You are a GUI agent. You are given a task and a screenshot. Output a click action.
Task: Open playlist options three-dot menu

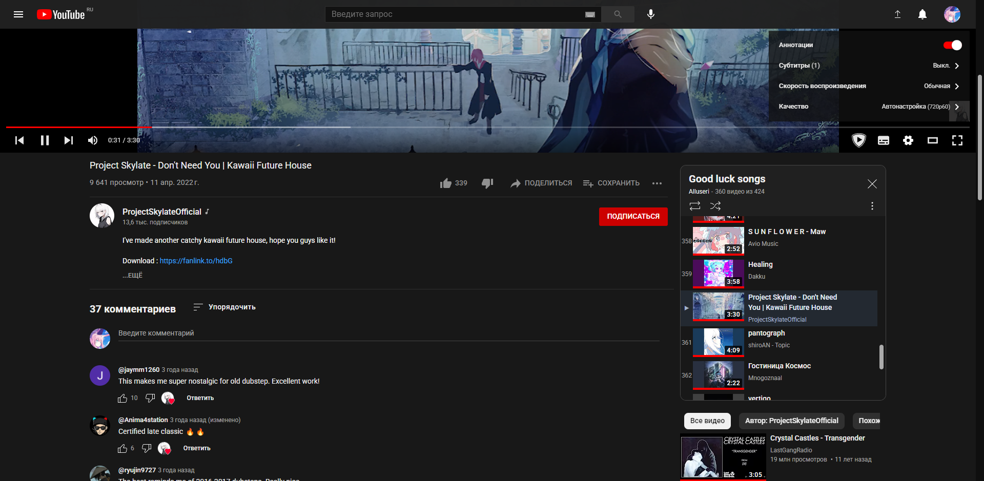pyautogui.click(x=872, y=206)
